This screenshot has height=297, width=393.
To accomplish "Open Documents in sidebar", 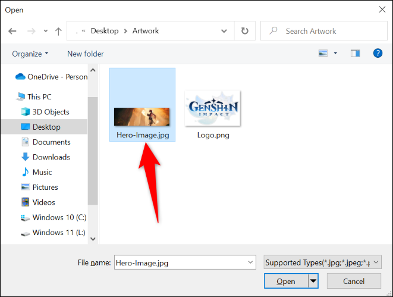I will coord(46,142).
